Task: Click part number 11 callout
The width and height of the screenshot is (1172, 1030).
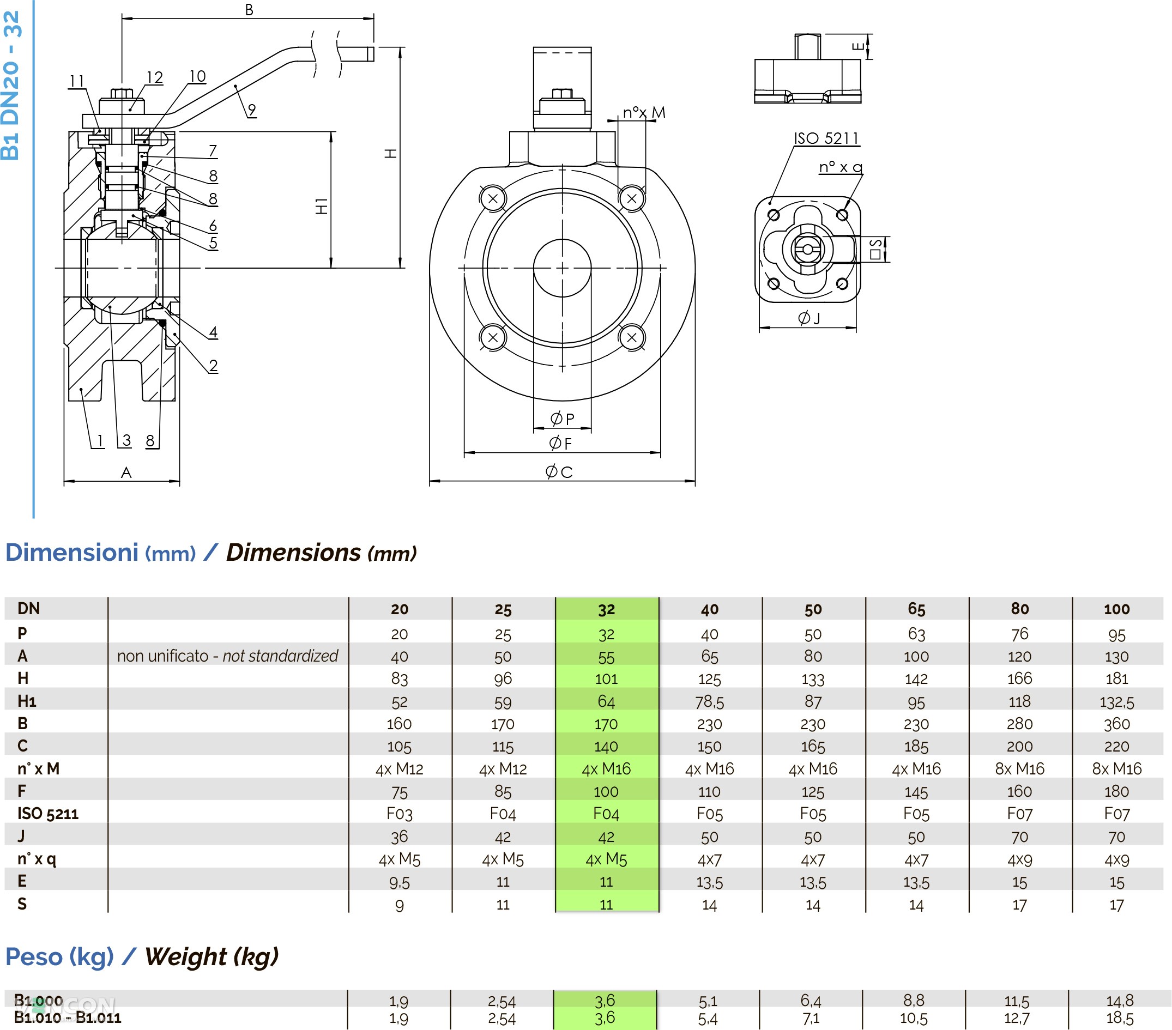Action: tap(77, 81)
